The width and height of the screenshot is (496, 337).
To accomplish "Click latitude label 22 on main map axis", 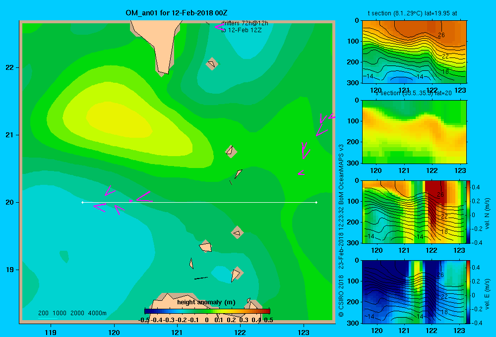I will pyautogui.click(x=10, y=67).
